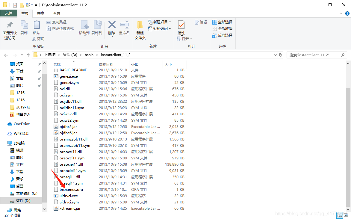Screen dimensions: 351x219
Task: Click the Cut (剪切) scissors button
Action: coord(38,39)
